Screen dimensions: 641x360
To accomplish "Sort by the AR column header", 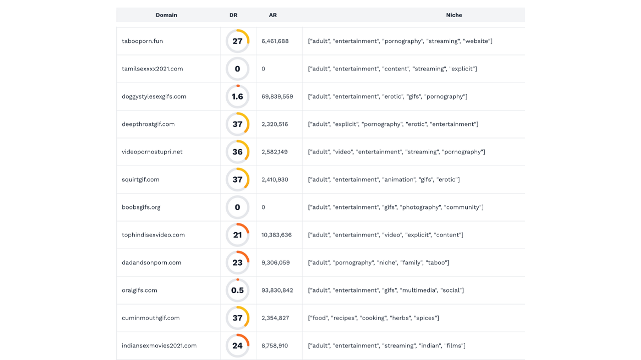I will 273,15.
